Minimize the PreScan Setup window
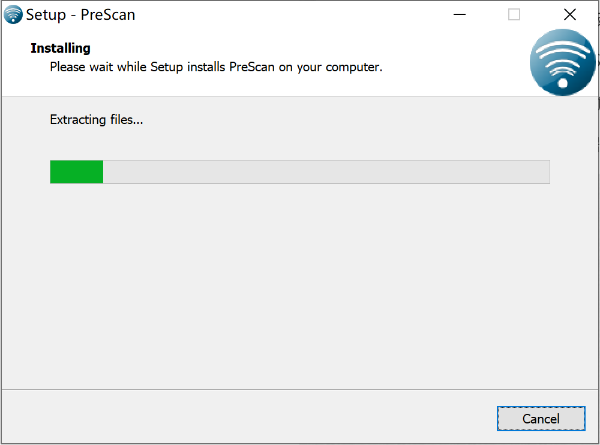The image size is (600, 445). (x=459, y=14)
